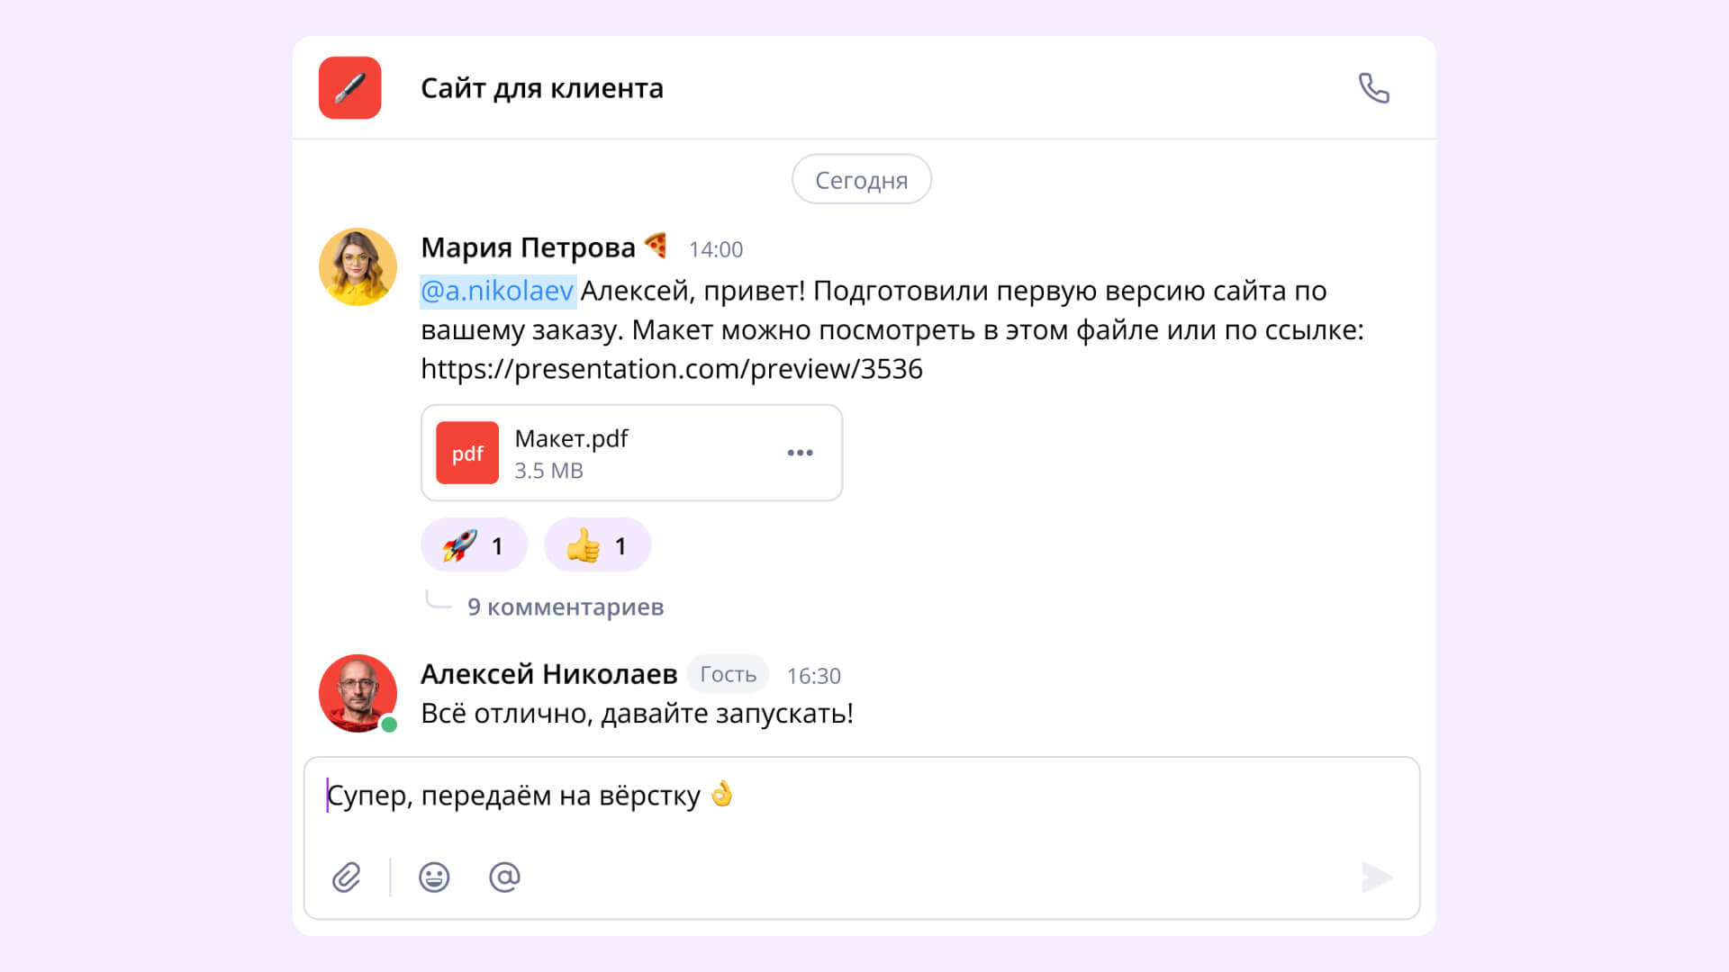1729x972 pixels.
Task: Click the @a.nikolaev mention
Action: tap(497, 291)
